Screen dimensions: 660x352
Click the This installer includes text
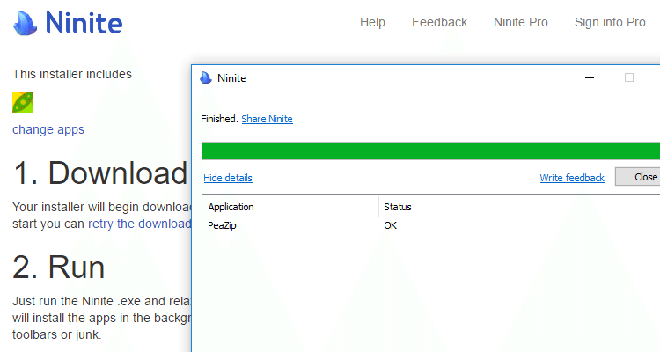click(72, 74)
